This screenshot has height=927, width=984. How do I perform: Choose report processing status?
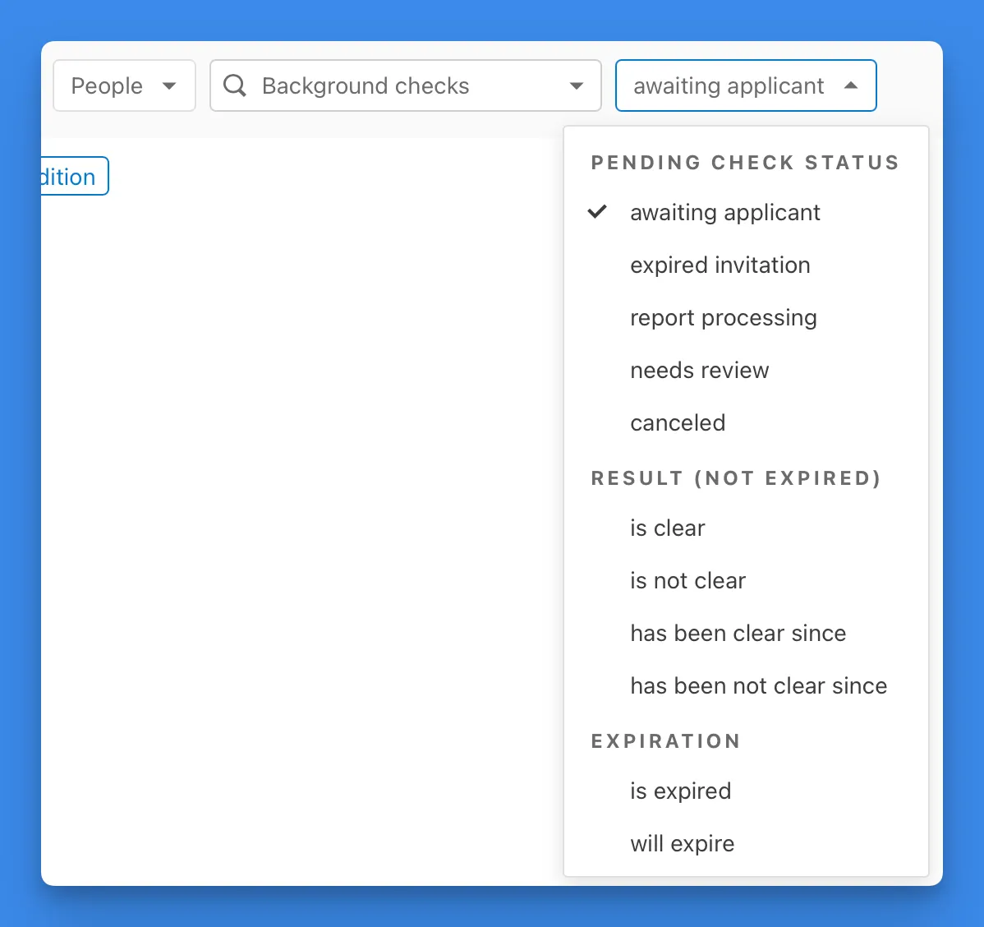coord(723,318)
